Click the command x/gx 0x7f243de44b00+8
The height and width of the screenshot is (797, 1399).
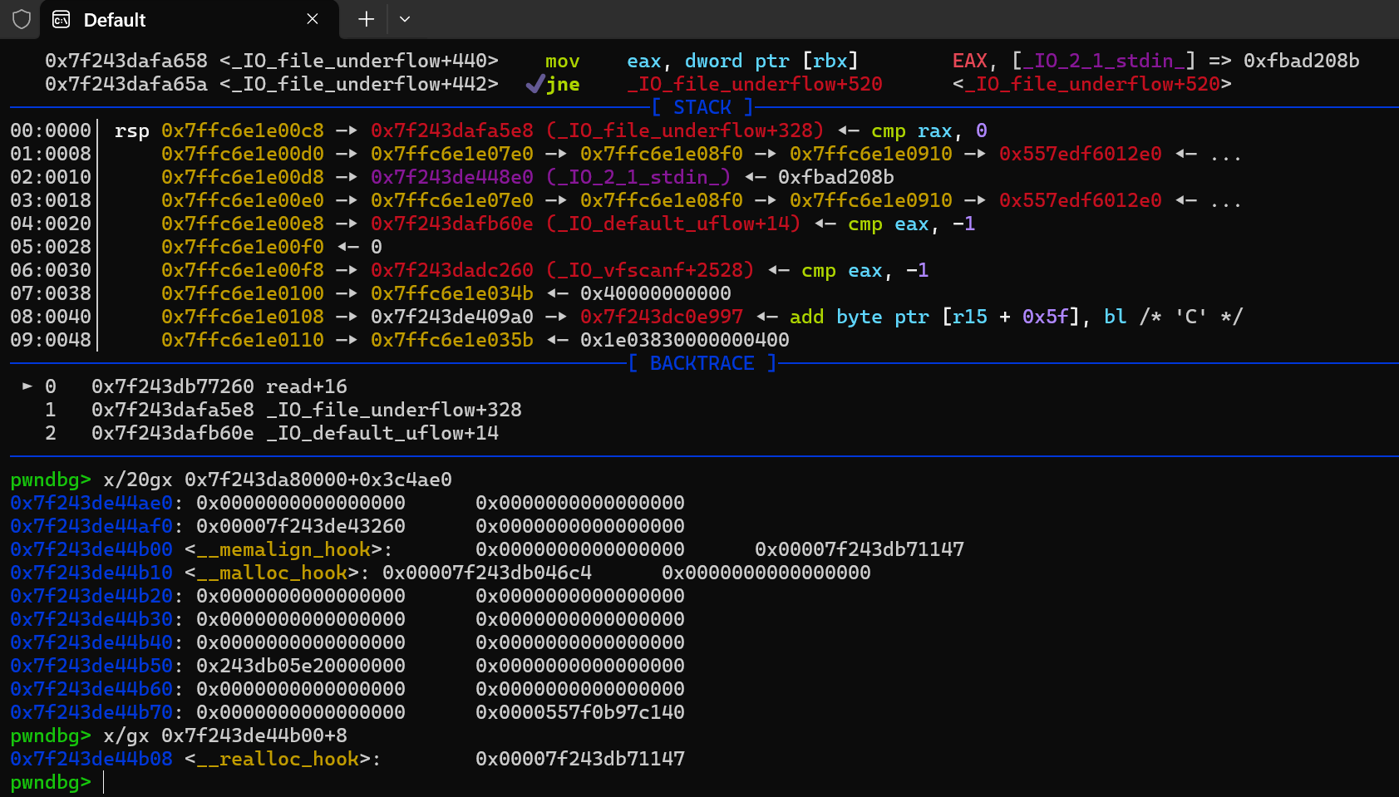[225, 736]
